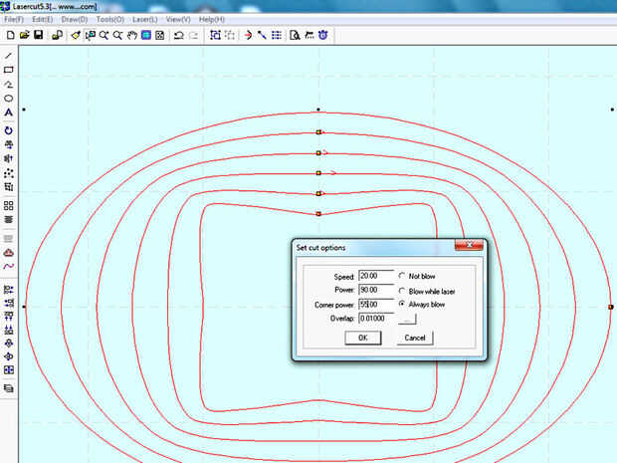
Task: Click the Undo arrow icon
Action: pyautogui.click(x=179, y=36)
